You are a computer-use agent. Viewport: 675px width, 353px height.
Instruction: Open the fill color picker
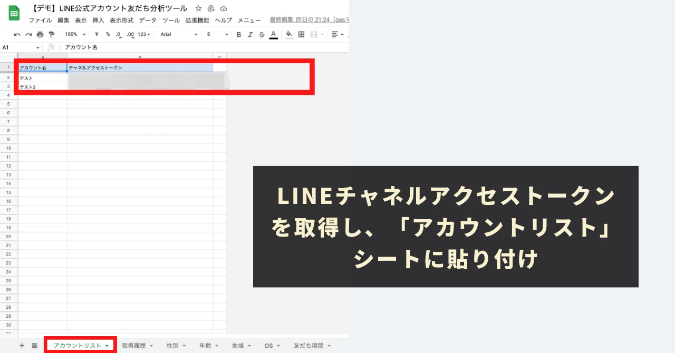click(x=288, y=34)
